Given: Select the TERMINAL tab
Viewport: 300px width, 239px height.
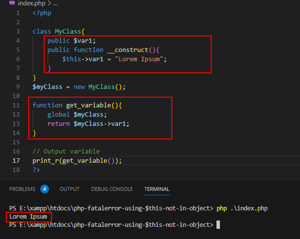Looking at the screenshot, I should 157,189.
